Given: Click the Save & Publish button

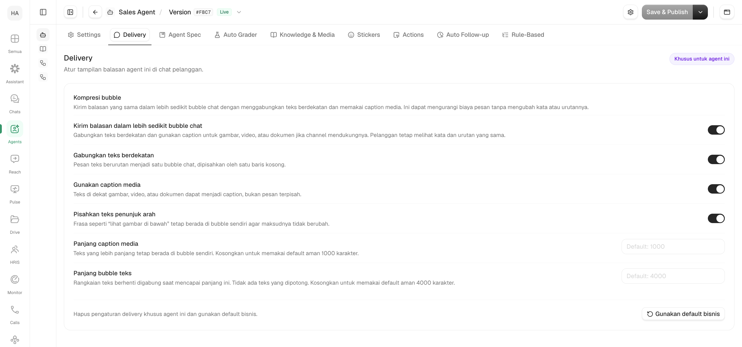Looking at the screenshot, I should click(x=667, y=12).
